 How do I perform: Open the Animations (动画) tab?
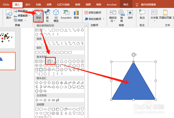point(49,5)
